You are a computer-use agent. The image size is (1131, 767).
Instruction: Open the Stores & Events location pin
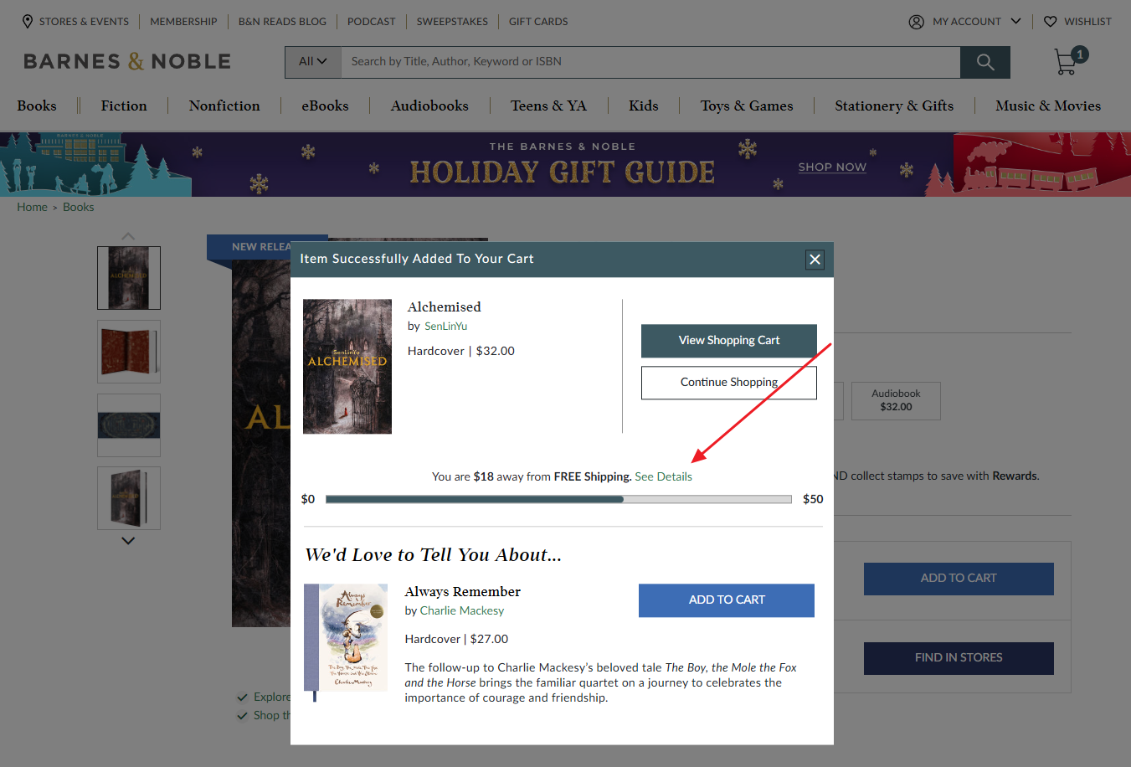[x=28, y=21]
